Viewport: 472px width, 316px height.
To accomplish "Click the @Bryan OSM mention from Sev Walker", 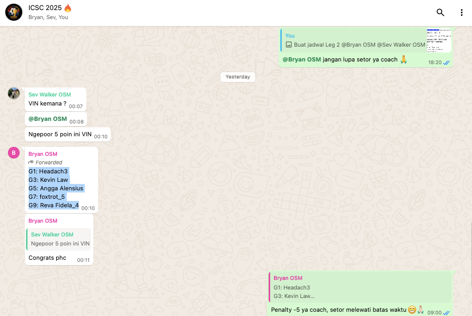I will pos(48,119).
